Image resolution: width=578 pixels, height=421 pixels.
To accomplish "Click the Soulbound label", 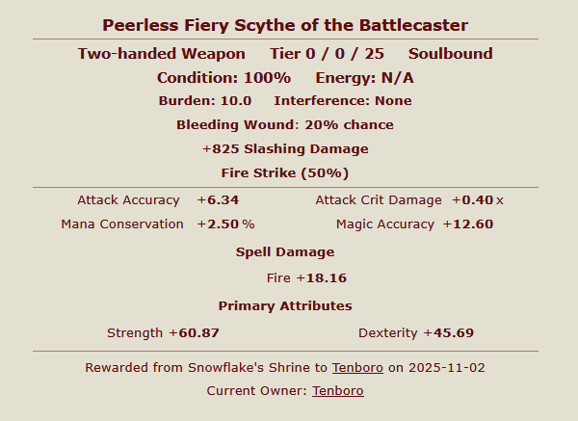I will [x=450, y=54].
